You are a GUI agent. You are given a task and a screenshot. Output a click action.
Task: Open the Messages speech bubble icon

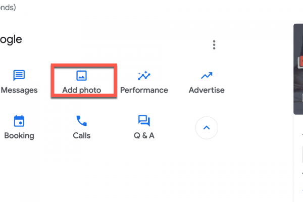coord(19,76)
